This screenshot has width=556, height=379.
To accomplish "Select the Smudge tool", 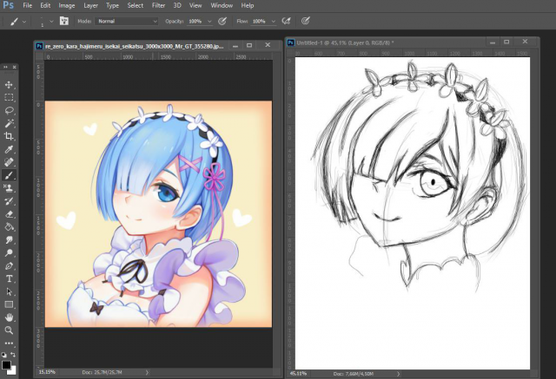I will [9, 240].
